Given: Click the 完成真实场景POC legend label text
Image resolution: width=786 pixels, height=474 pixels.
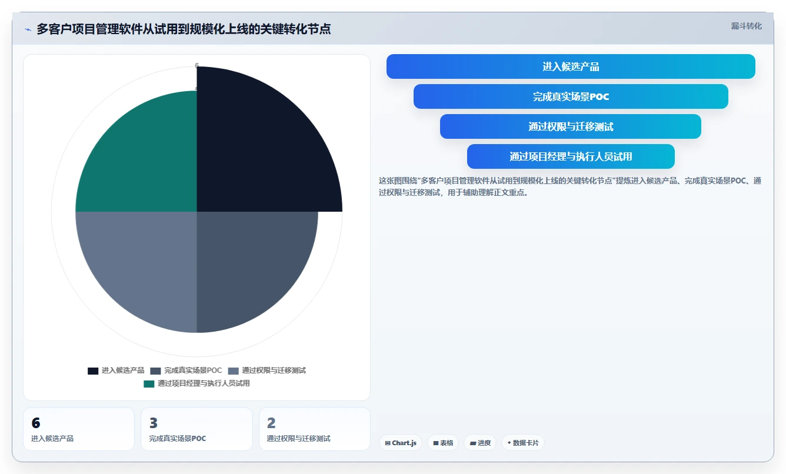Looking at the screenshot, I should click(x=193, y=371).
